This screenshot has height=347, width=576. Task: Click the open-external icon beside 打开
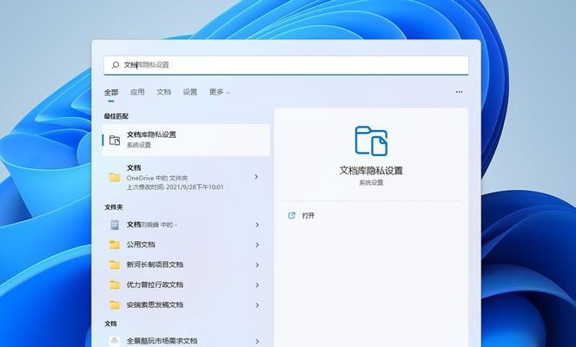pos(292,215)
